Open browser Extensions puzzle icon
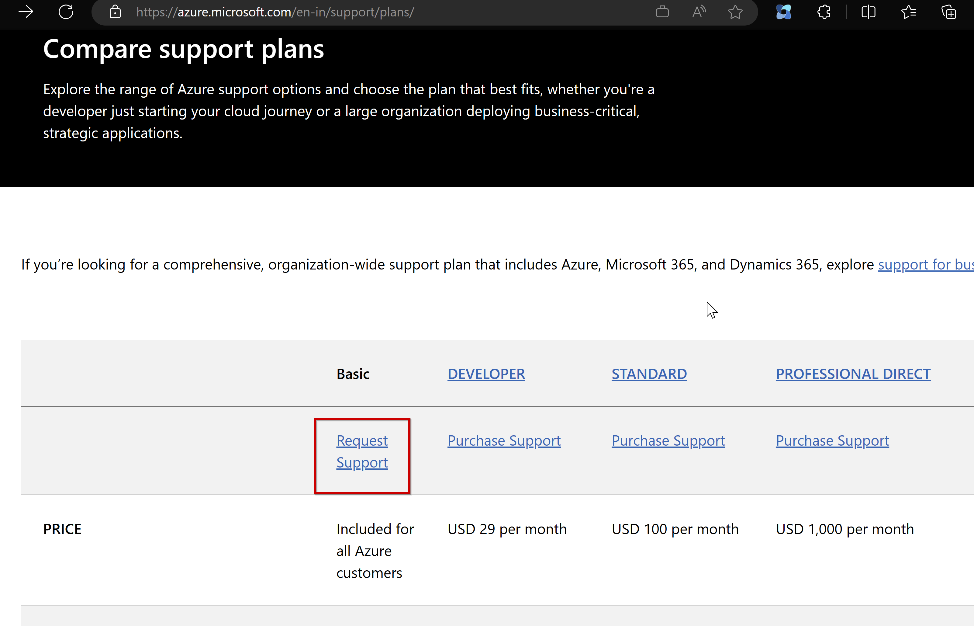The width and height of the screenshot is (974, 626). point(824,12)
